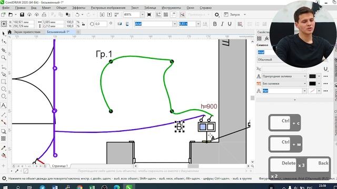The height and width of the screenshot is (189, 337).
Task: Click the Import icon
Action: click(102, 15)
